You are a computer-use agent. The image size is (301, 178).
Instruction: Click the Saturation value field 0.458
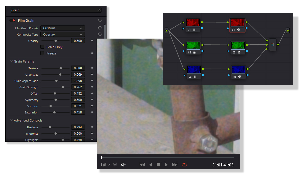(78, 112)
